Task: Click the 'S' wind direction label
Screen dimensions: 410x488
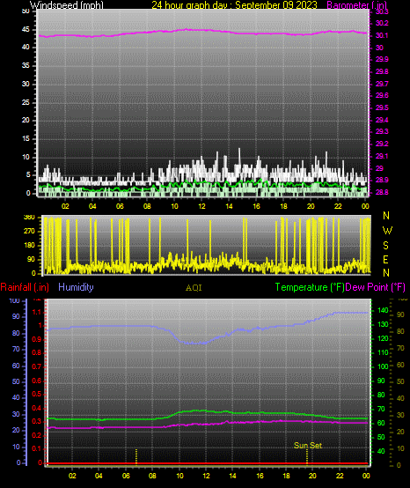Action: (385, 246)
